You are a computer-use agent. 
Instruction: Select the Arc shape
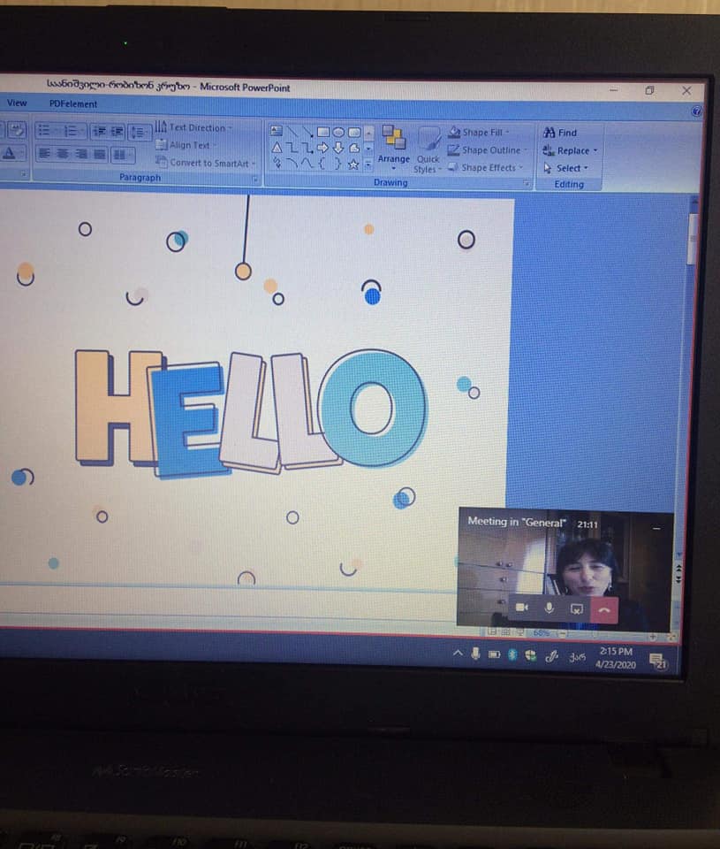pos(292,163)
